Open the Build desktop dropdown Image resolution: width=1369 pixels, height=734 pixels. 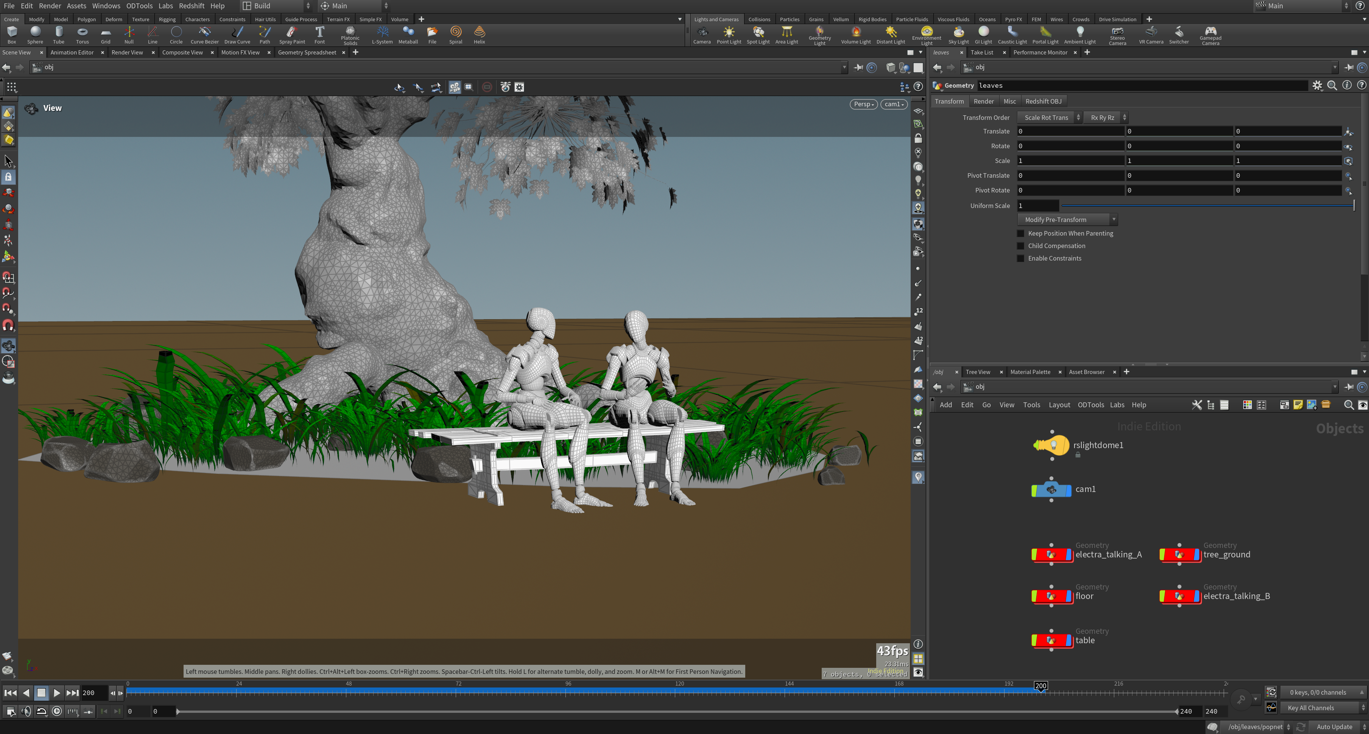pyautogui.click(x=276, y=6)
